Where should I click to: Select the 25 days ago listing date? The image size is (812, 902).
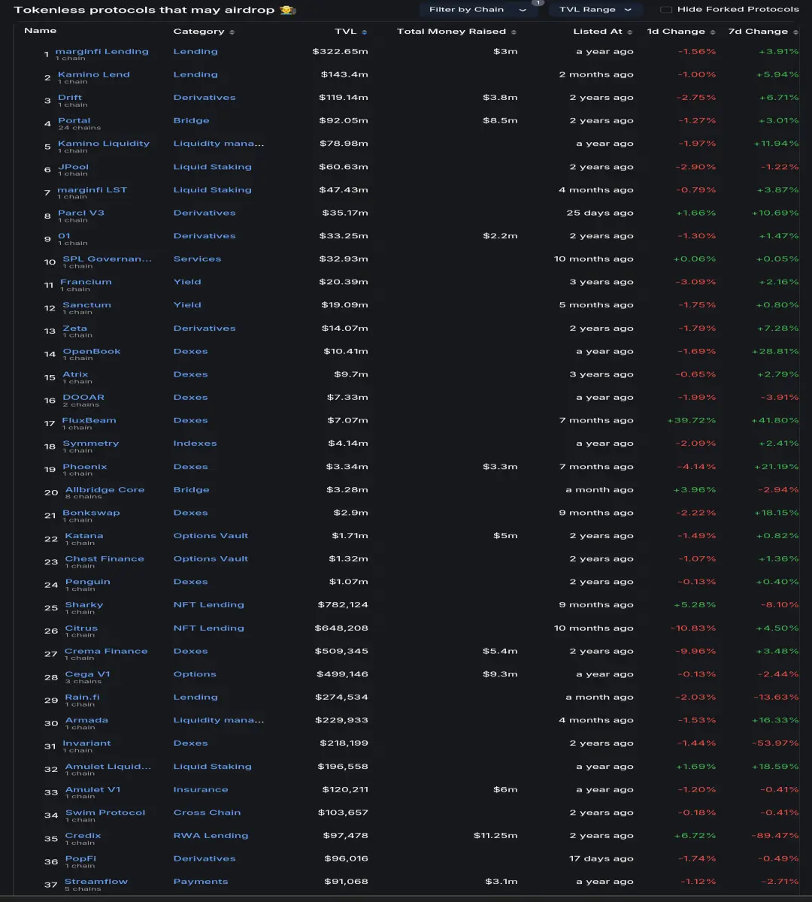point(600,213)
